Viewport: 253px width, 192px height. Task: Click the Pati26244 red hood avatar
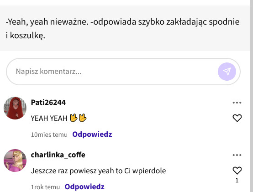coord(15,108)
